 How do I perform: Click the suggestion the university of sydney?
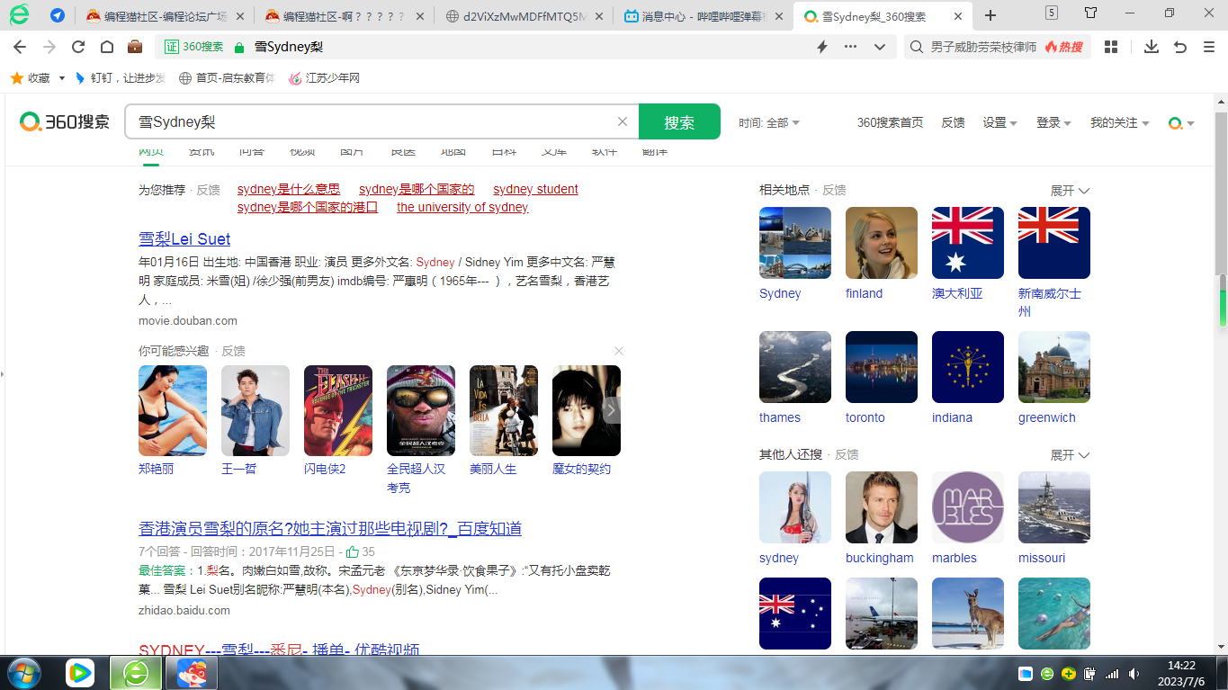pyautogui.click(x=462, y=207)
